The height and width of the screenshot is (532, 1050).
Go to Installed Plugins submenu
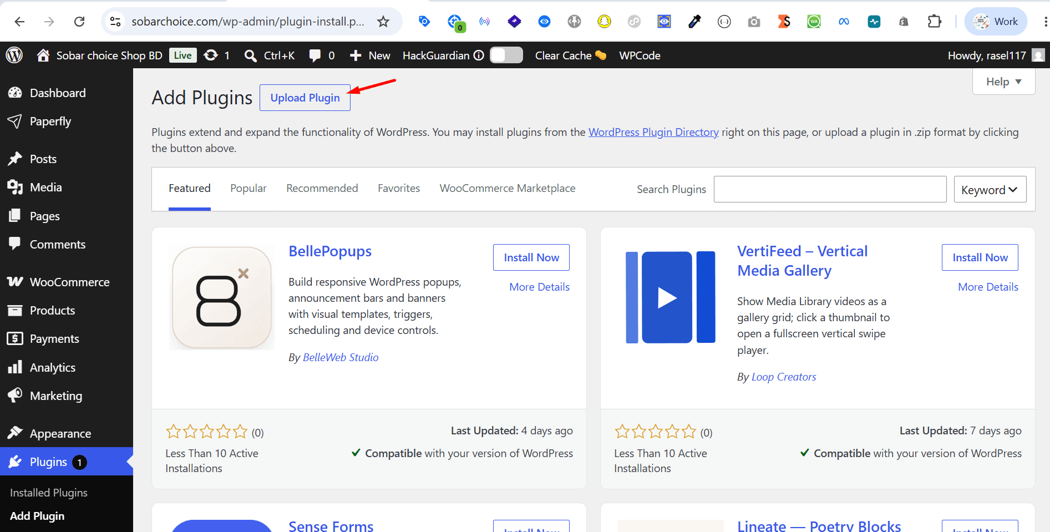[x=49, y=493]
